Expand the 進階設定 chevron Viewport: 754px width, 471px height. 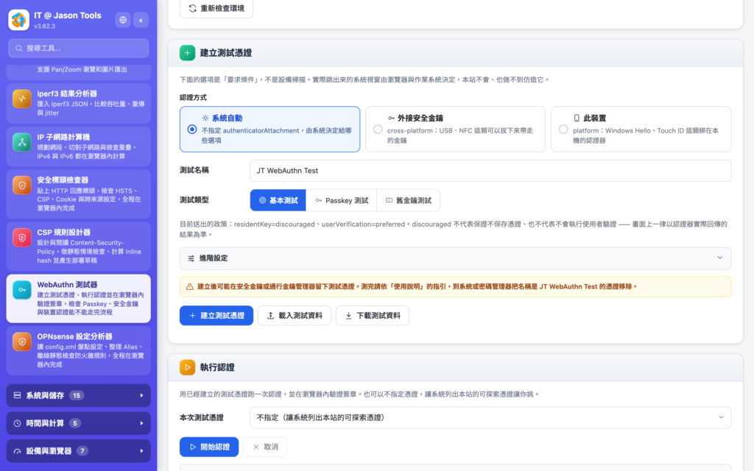point(720,258)
